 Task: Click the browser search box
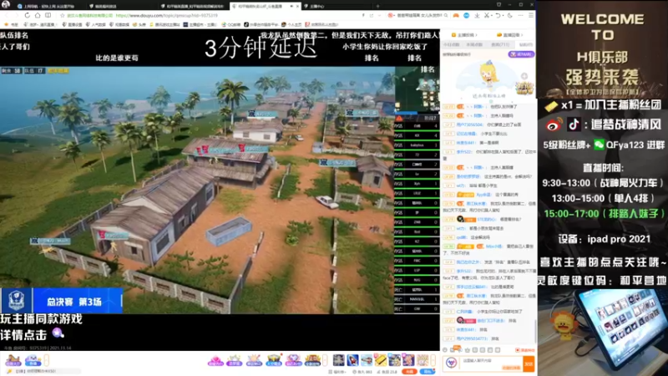point(420,15)
